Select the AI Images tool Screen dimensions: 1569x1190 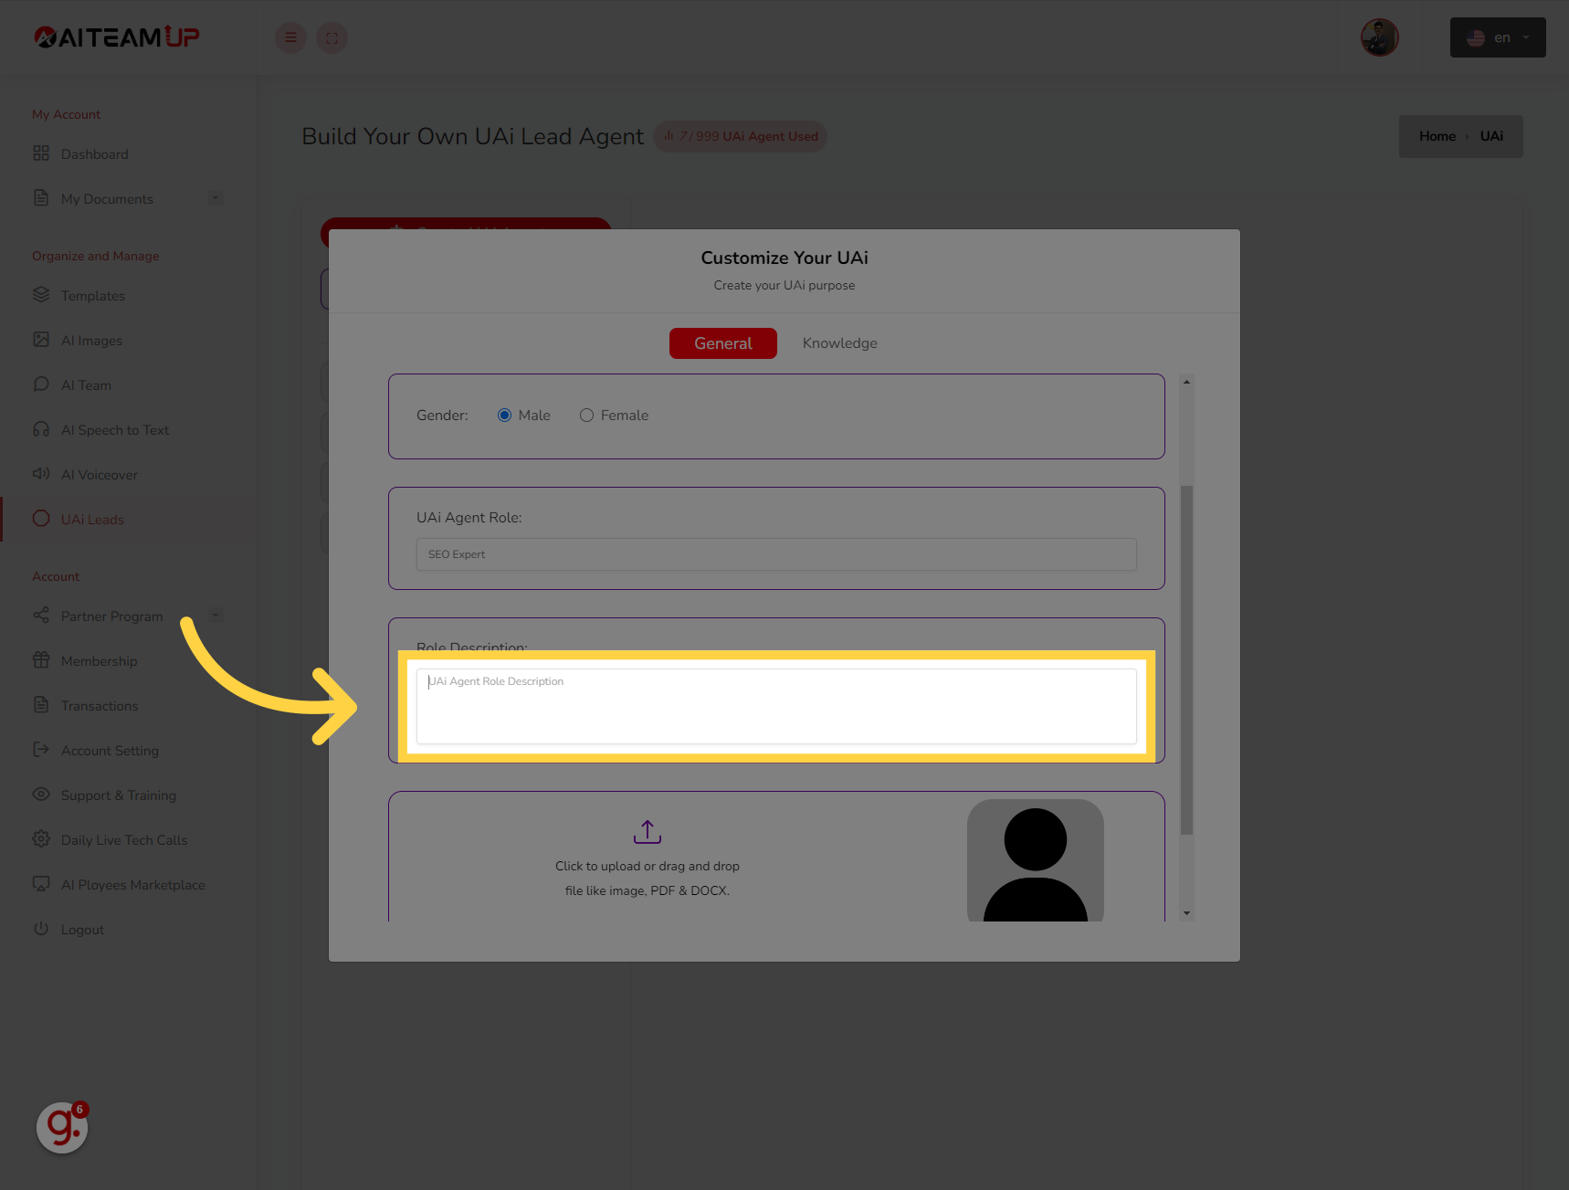(91, 340)
